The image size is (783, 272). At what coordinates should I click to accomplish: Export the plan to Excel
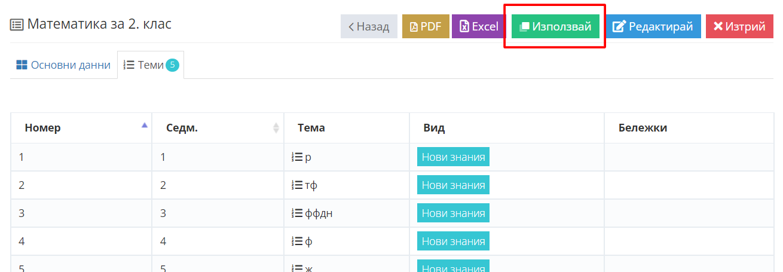pos(479,26)
